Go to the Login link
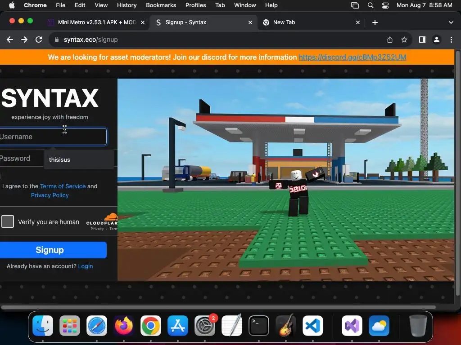Screen dimensions: 461x345 (x=85, y=266)
